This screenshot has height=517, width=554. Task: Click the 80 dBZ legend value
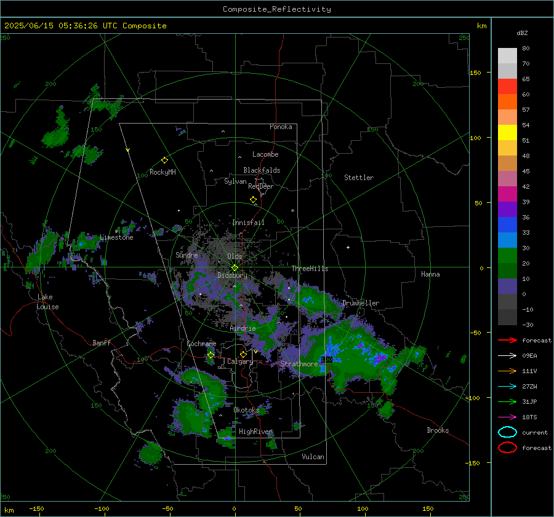tap(526, 49)
